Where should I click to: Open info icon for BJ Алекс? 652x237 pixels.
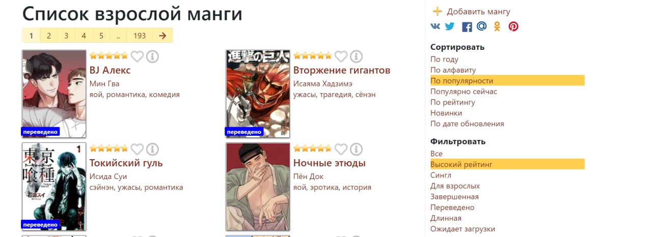pos(152,56)
